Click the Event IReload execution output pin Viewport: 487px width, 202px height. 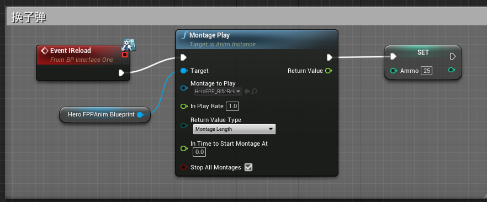coord(121,73)
